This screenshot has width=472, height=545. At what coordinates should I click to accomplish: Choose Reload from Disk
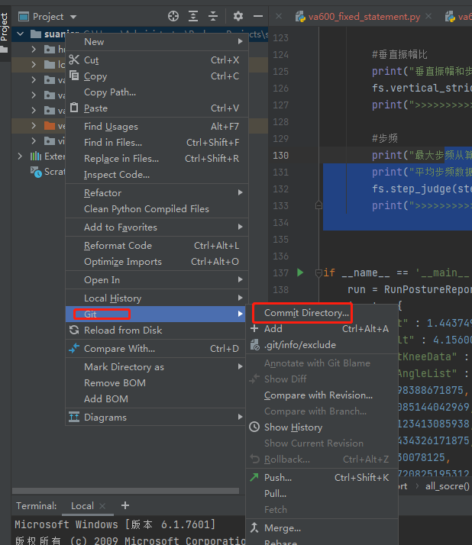pos(157,331)
